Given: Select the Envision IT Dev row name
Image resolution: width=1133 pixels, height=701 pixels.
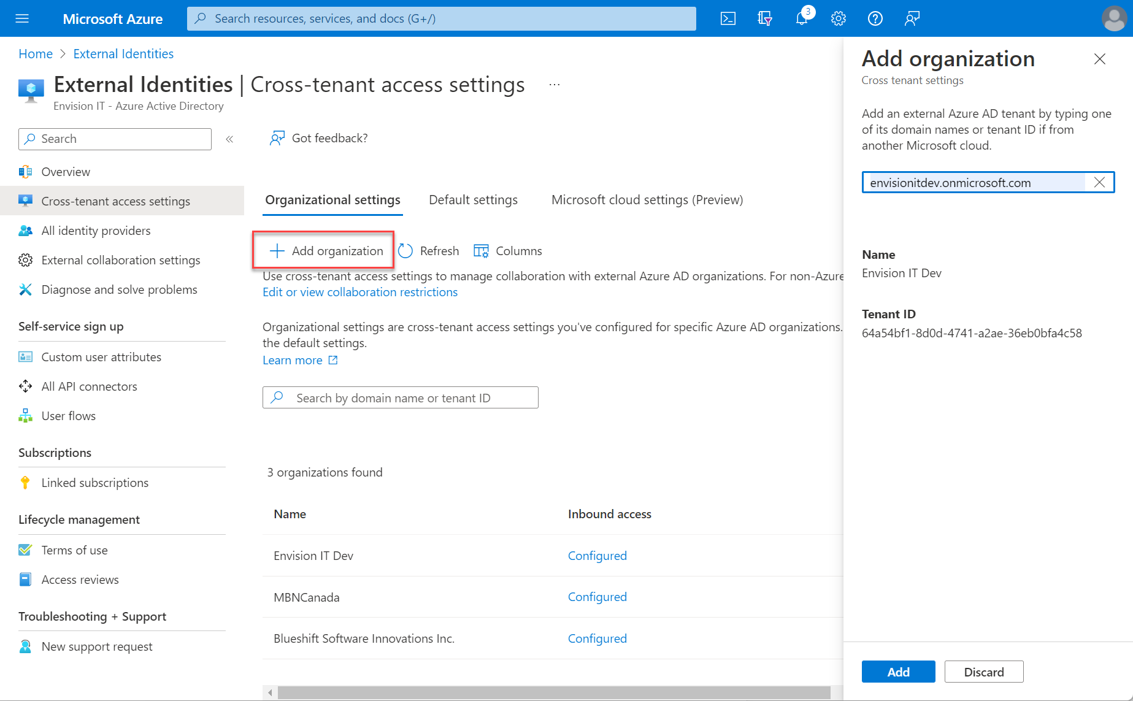Looking at the screenshot, I should 313,556.
